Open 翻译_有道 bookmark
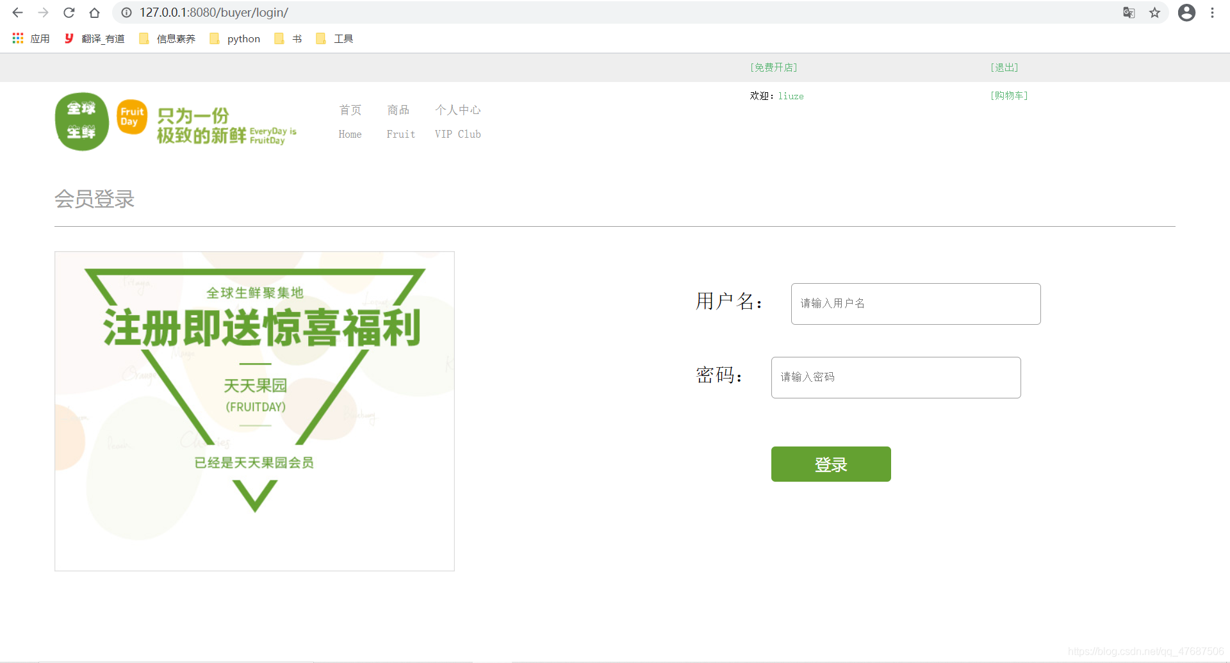This screenshot has width=1230, height=663. click(94, 38)
